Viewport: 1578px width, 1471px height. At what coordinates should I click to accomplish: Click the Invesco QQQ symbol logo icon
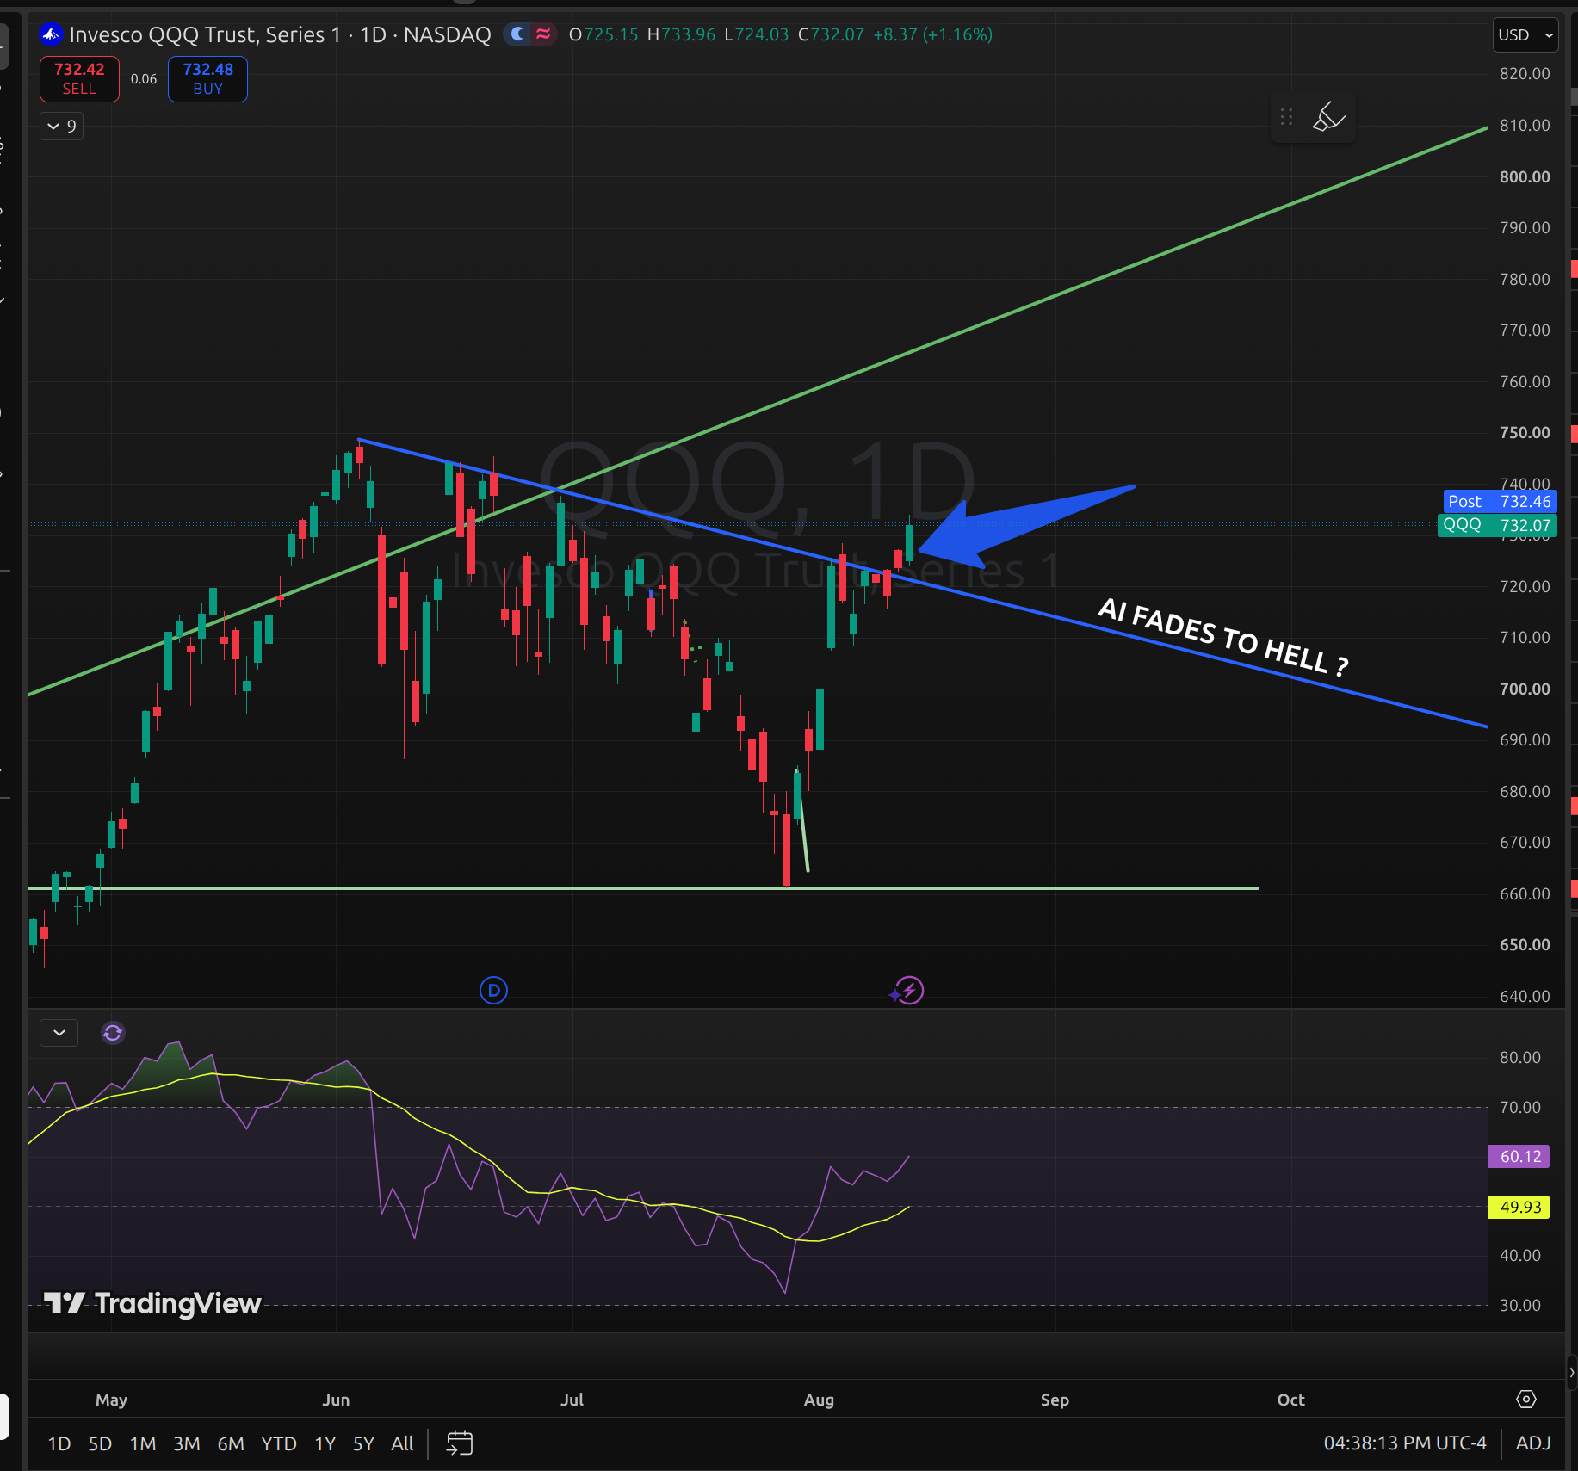coord(51,34)
